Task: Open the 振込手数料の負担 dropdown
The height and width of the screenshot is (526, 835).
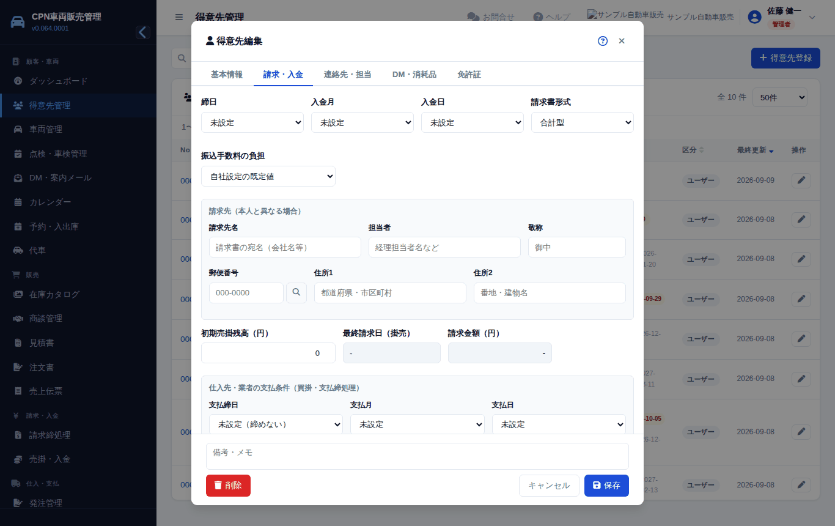Action: 268,176
